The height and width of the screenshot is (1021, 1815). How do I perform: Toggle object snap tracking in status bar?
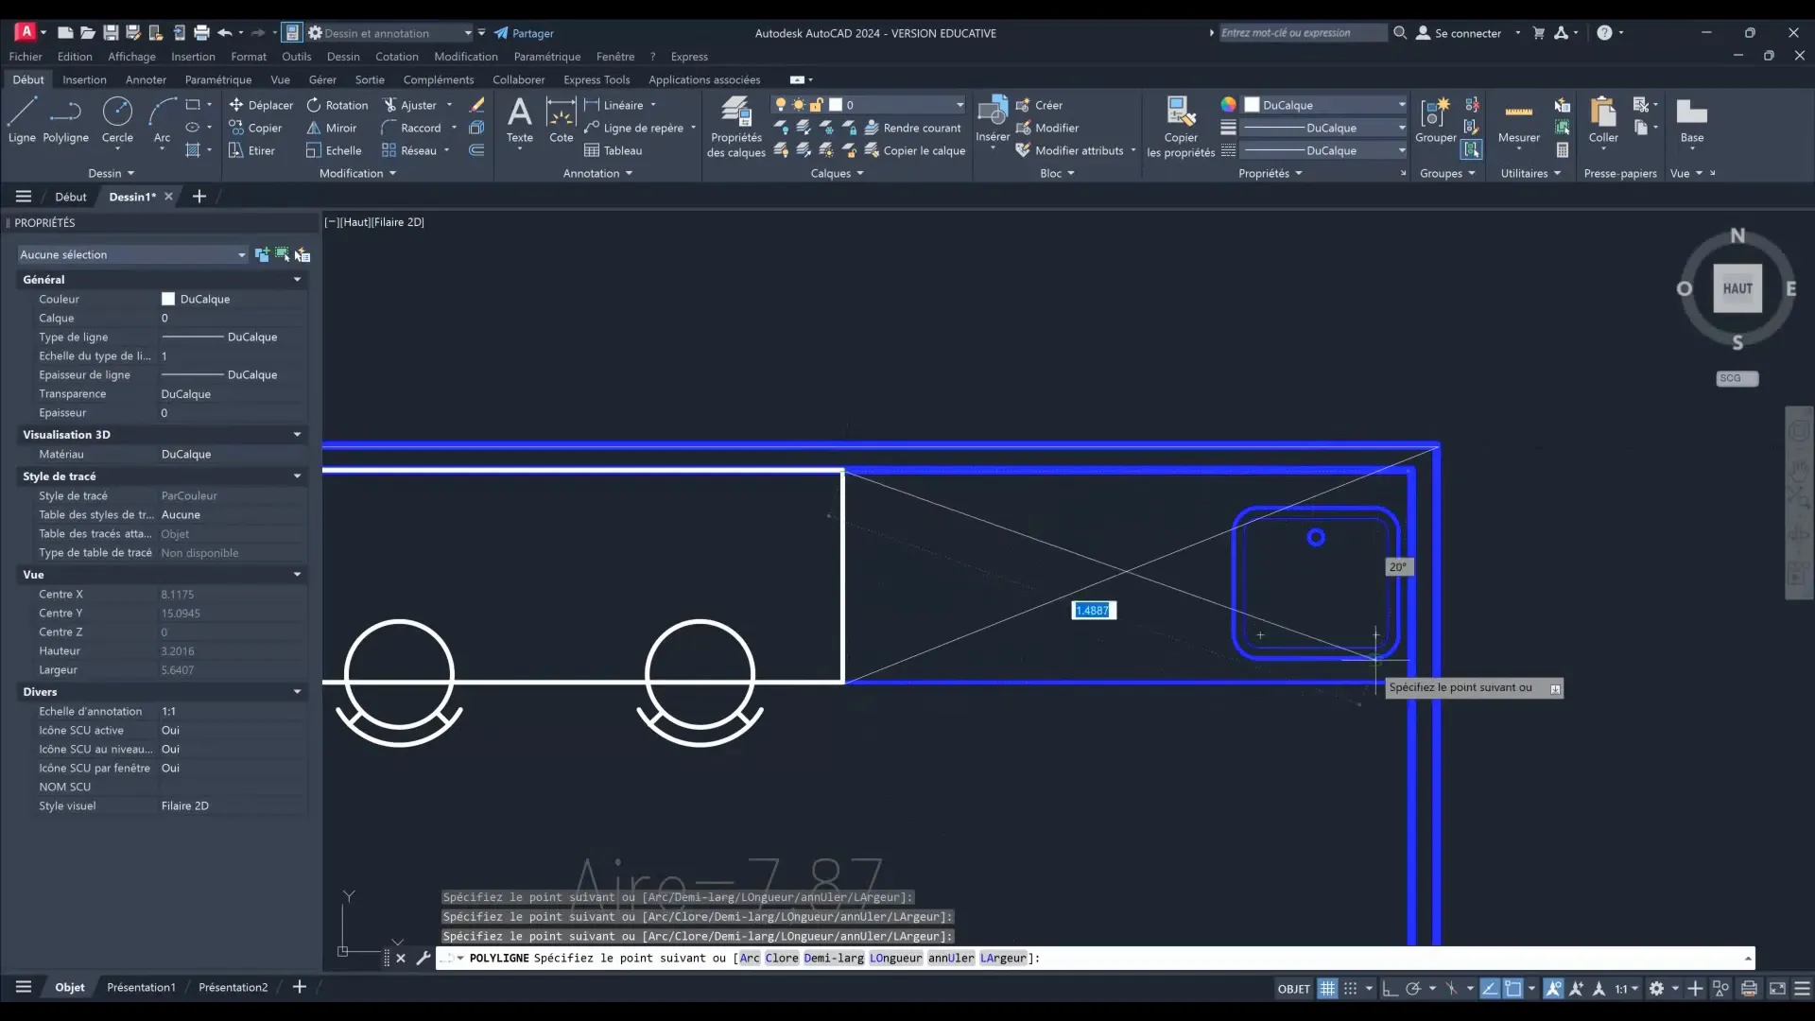pos(1490,988)
